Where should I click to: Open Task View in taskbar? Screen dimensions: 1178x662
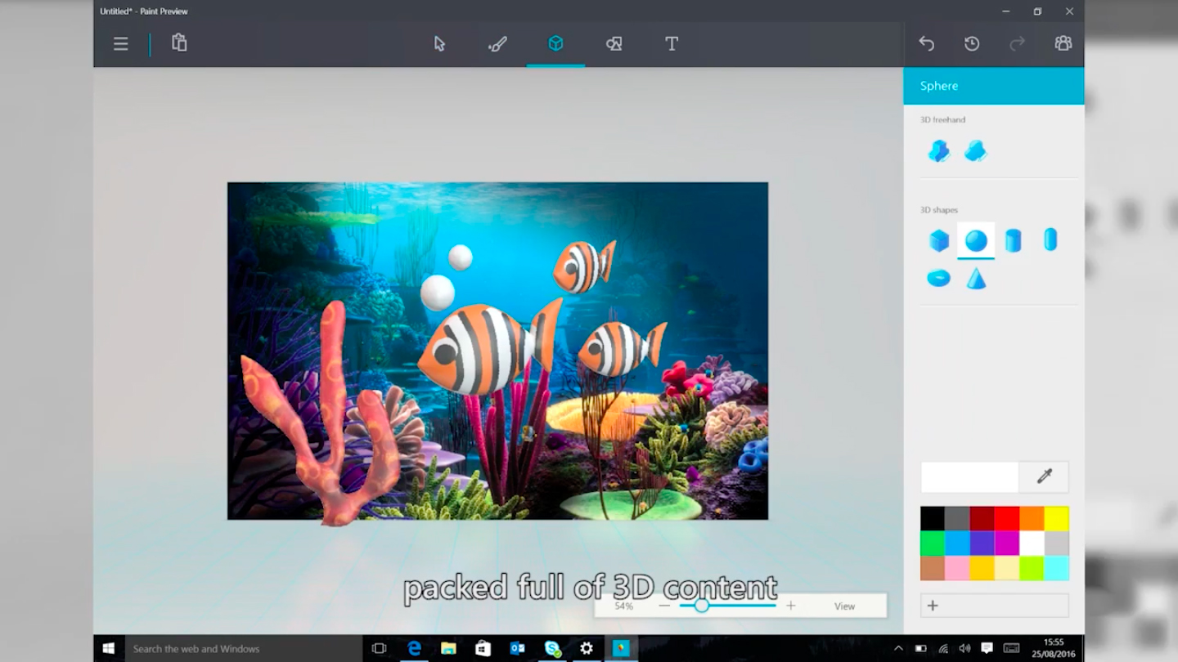379,648
